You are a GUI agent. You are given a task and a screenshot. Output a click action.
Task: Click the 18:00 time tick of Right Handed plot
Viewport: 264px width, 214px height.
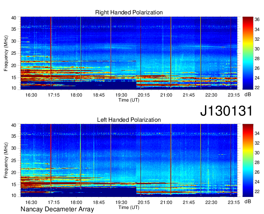[76, 95]
